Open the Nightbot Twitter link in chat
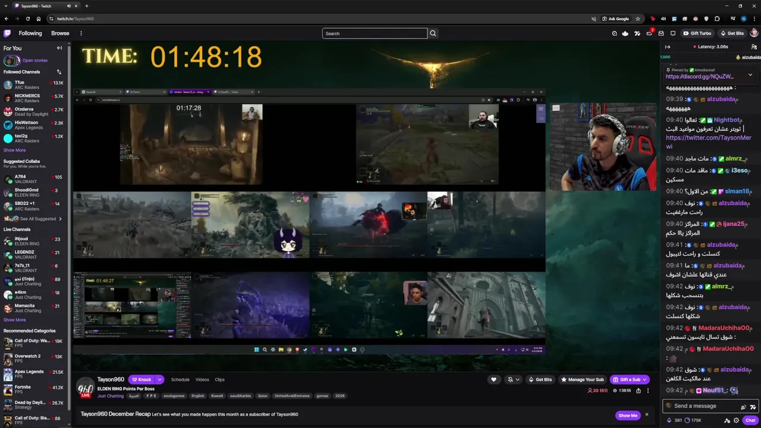The image size is (761, 428). [x=709, y=141]
